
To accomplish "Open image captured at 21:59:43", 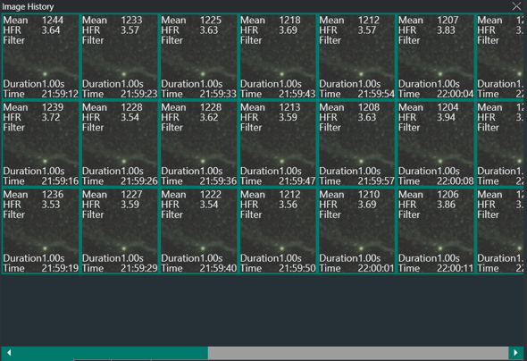I will 278,56.
